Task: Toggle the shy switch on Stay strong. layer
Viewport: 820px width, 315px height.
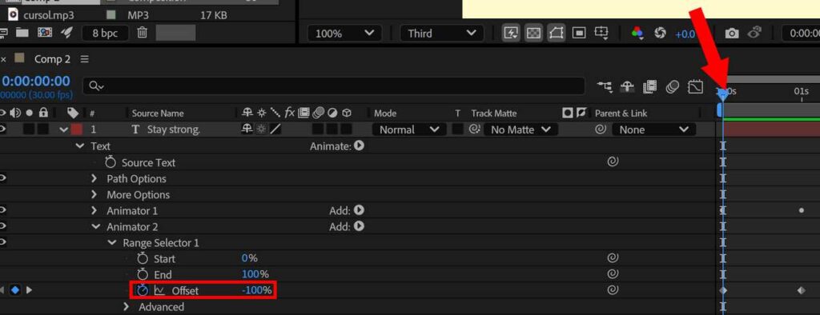Action: (x=247, y=129)
